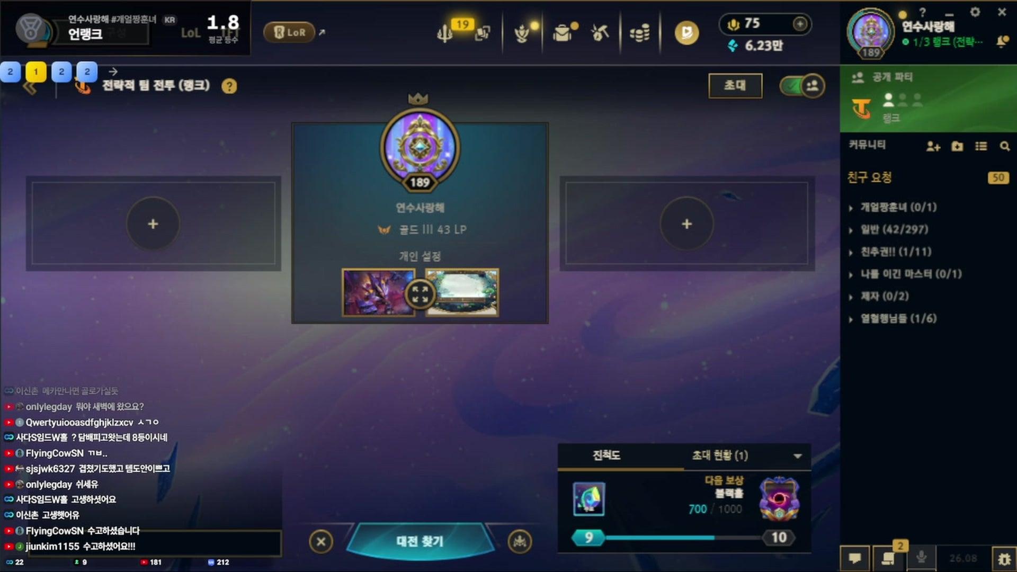The width and height of the screenshot is (1017, 572).
Task: Open the store coins icon
Action: (x=640, y=33)
